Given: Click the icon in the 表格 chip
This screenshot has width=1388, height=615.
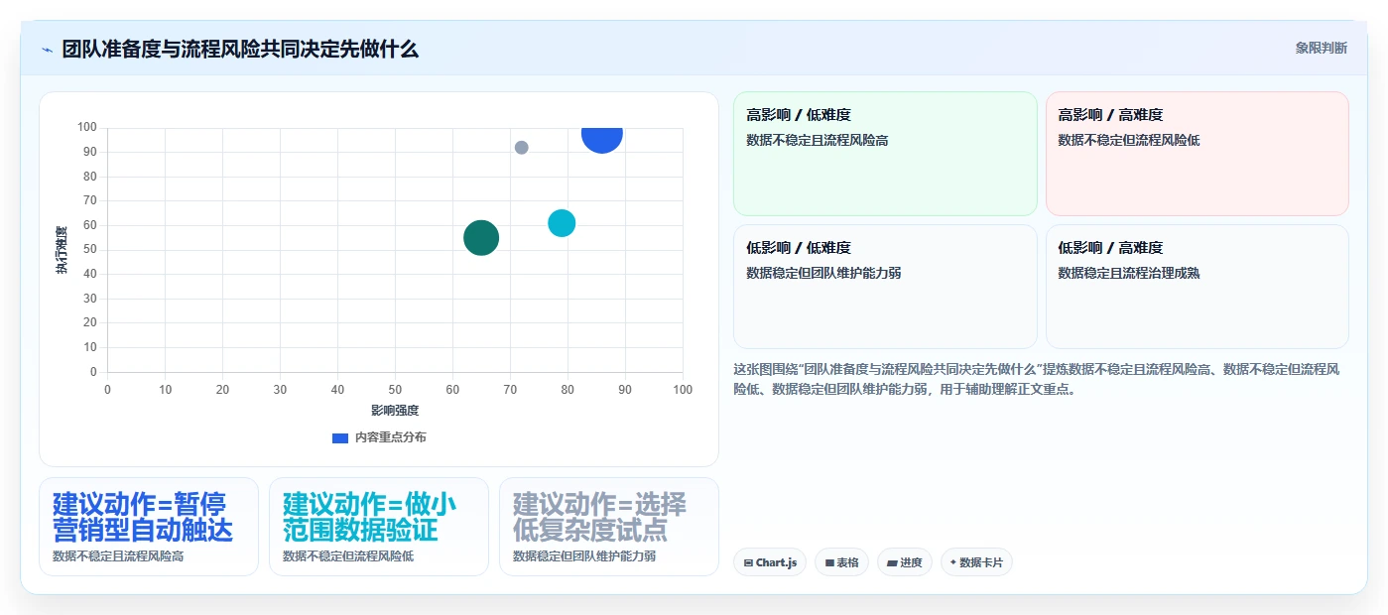Looking at the screenshot, I should 829,562.
